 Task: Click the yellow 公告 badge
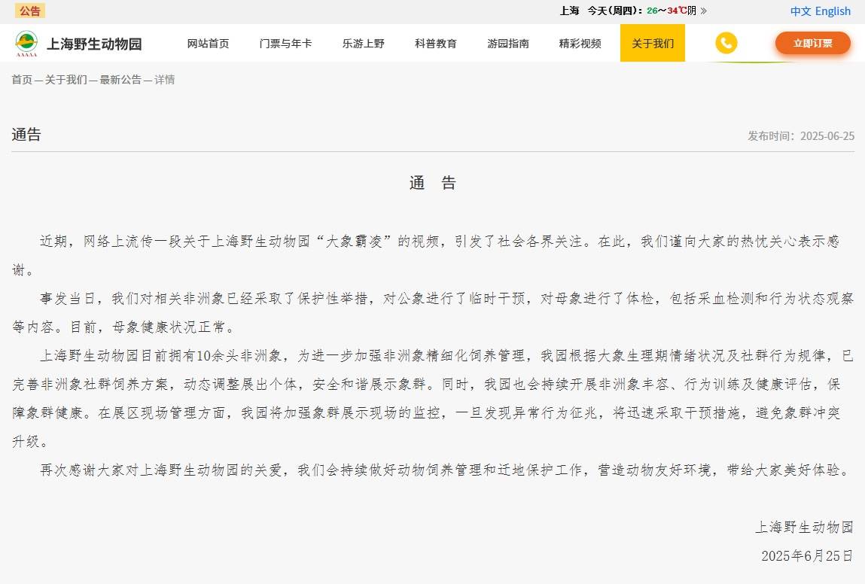point(29,11)
